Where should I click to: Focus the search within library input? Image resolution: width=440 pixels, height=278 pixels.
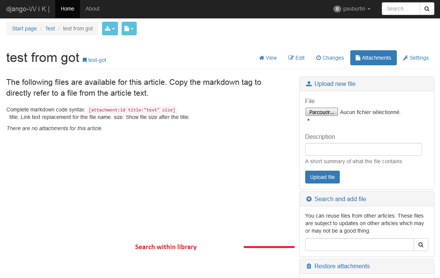tap(359, 245)
